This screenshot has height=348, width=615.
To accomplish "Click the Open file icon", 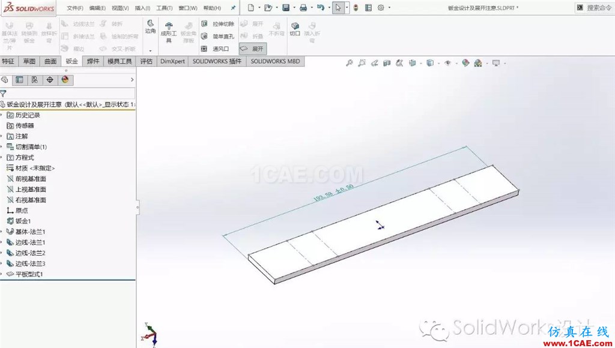I will coord(268,7).
